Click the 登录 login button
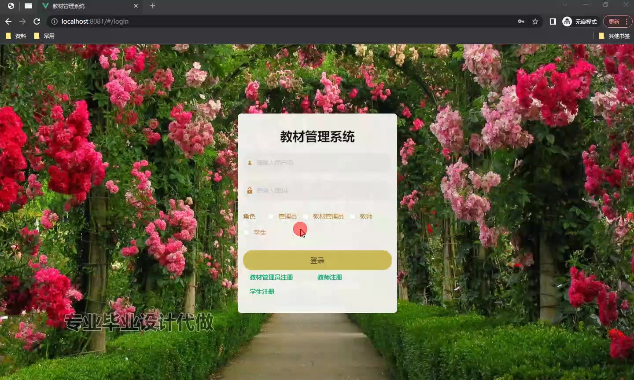This screenshot has width=634, height=380. click(x=317, y=260)
